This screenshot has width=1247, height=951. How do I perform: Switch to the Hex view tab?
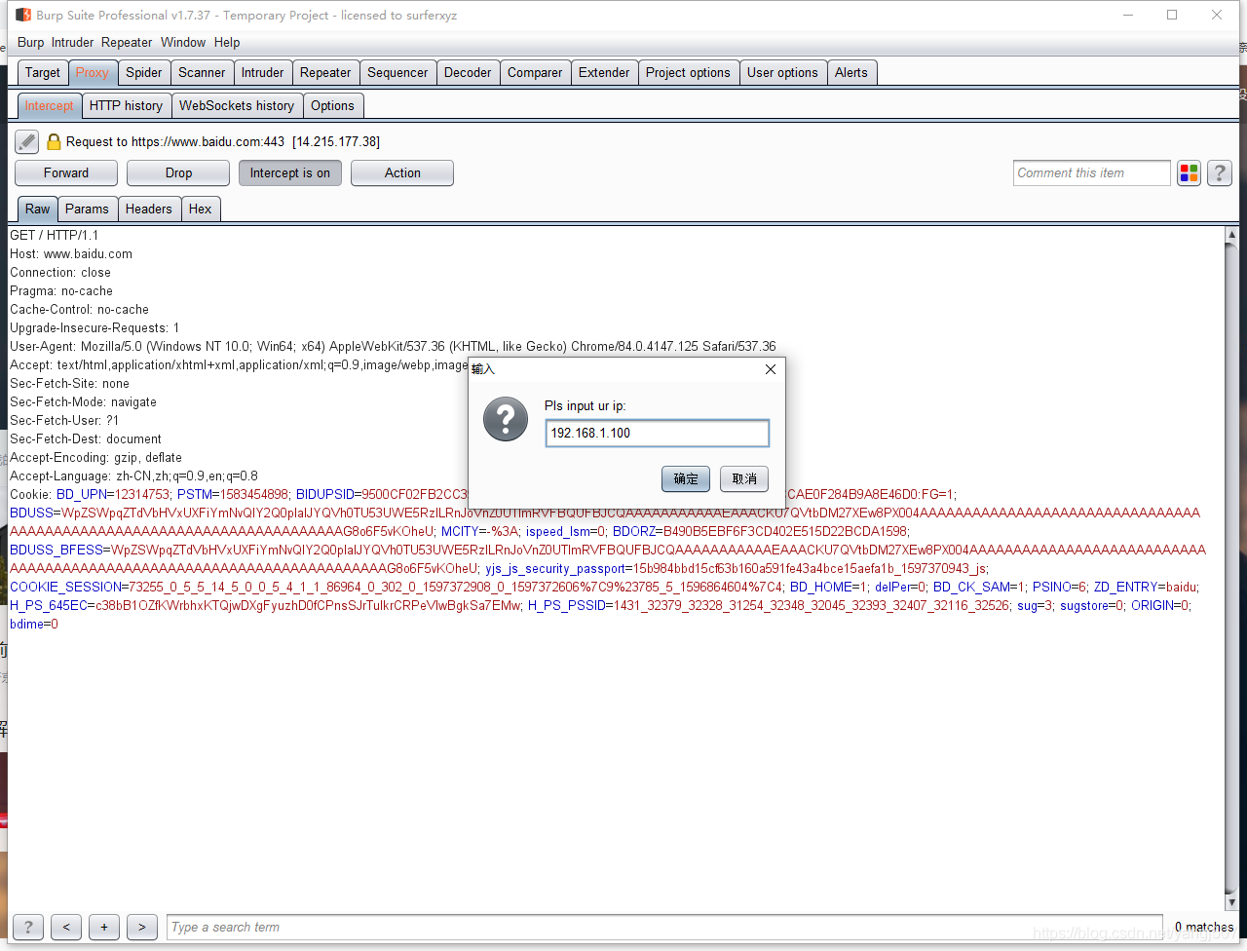click(201, 209)
